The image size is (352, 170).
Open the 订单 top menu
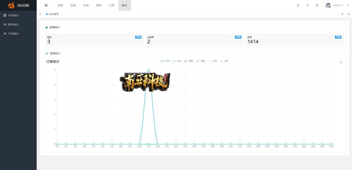pyautogui.click(x=112, y=5)
